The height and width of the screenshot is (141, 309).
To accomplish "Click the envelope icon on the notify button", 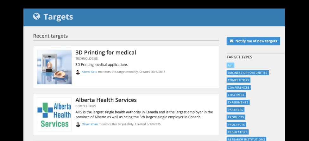I will [x=231, y=41].
